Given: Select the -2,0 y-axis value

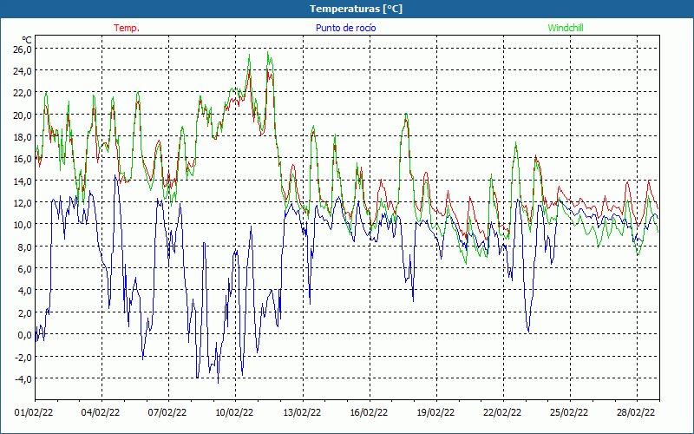Looking at the screenshot, I should pyautogui.click(x=23, y=357).
